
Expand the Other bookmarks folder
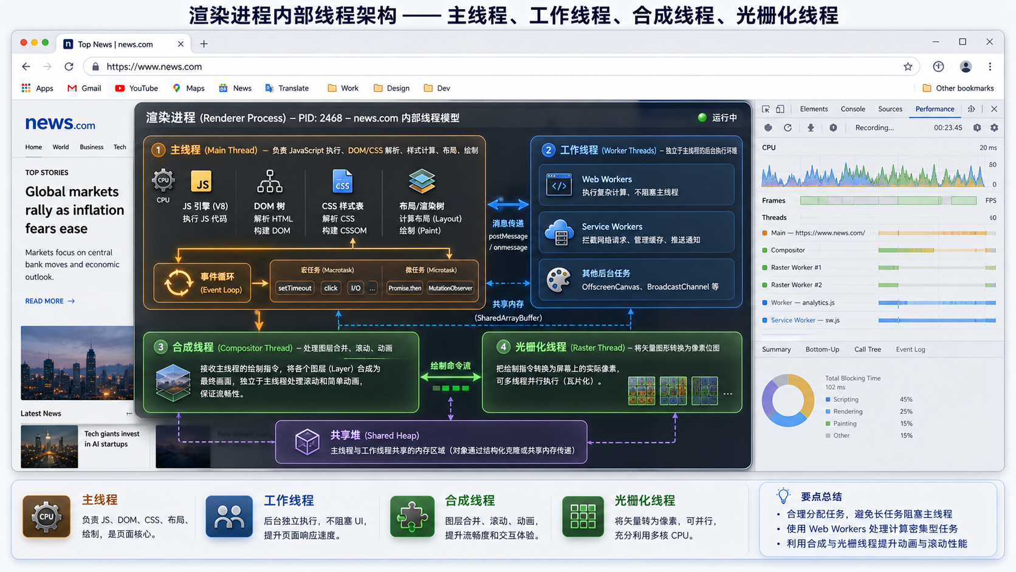pos(958,88)
